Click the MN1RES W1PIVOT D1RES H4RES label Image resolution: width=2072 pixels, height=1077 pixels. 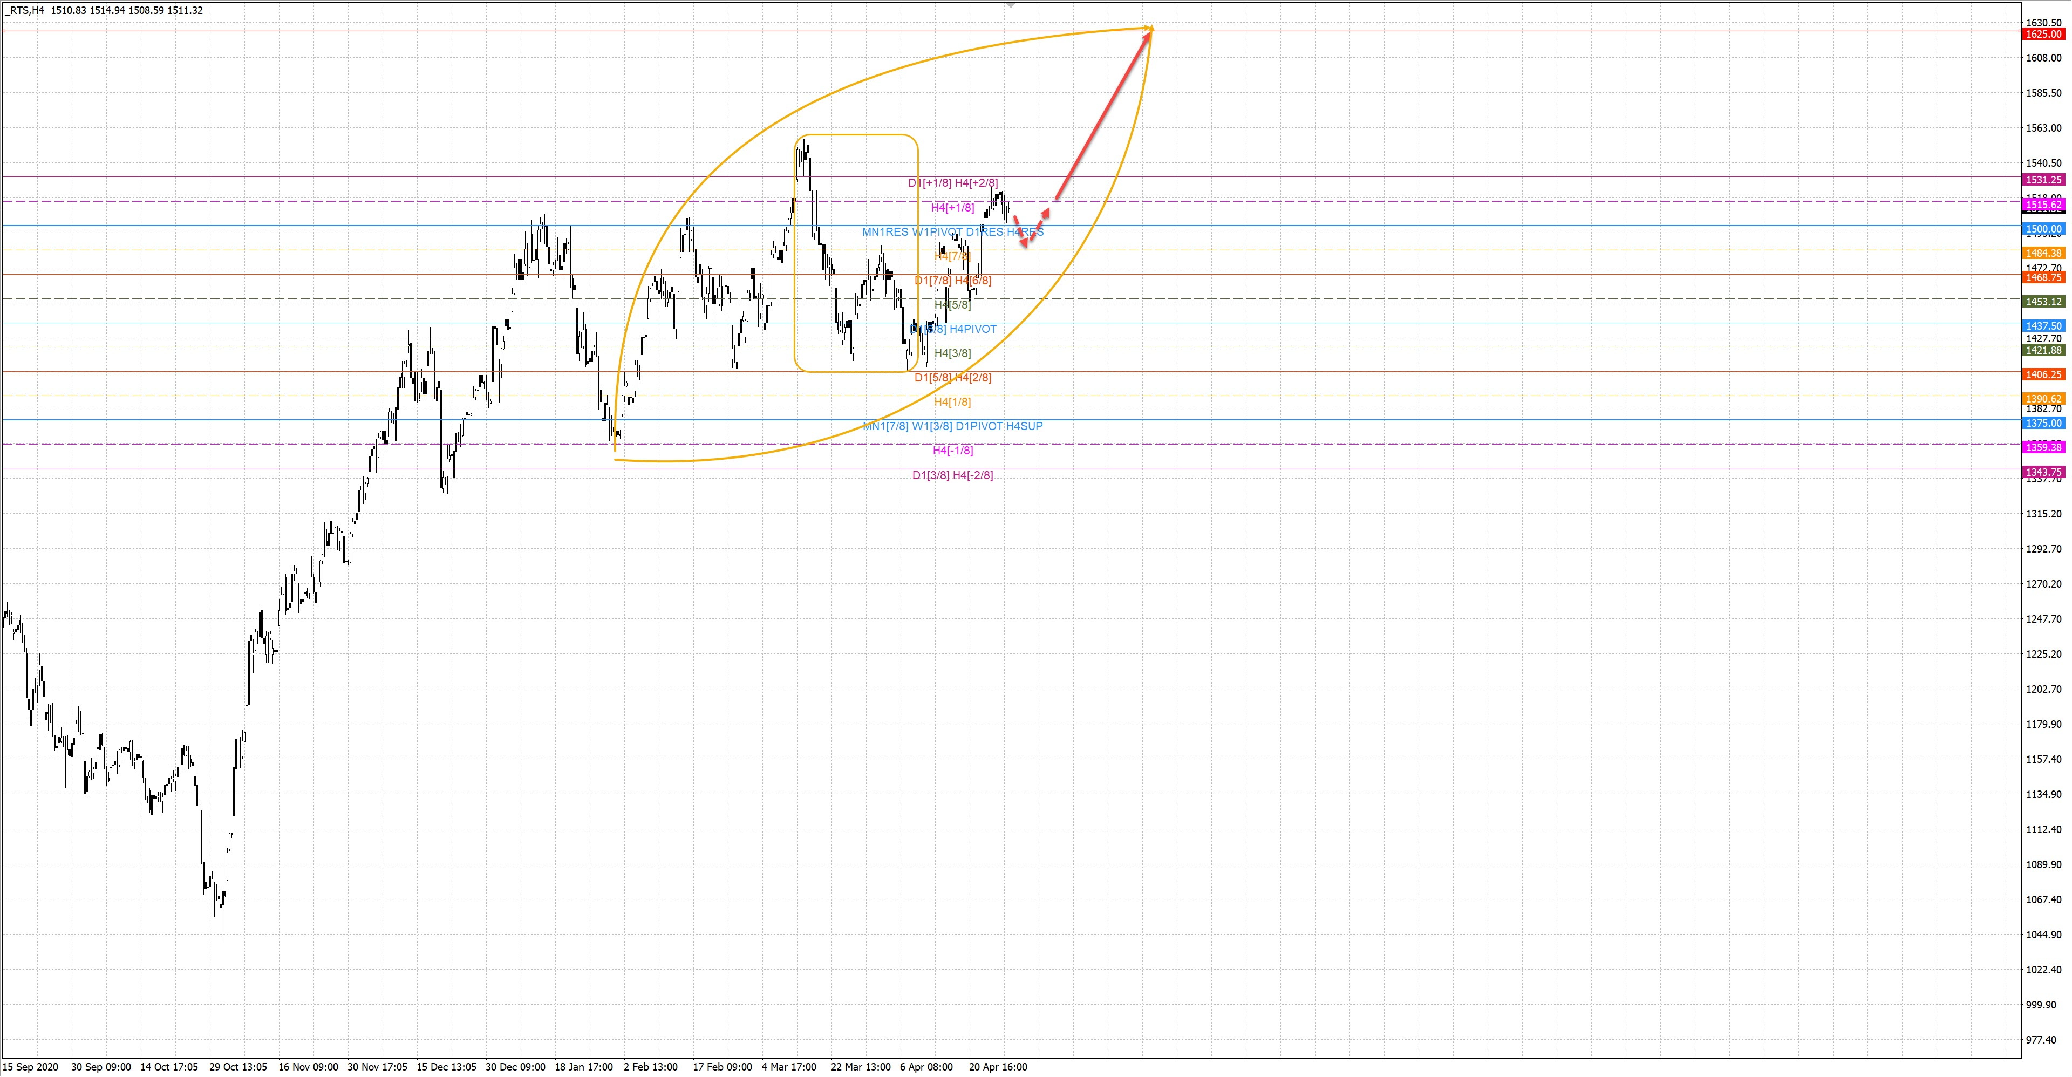[x=952, y=231]
